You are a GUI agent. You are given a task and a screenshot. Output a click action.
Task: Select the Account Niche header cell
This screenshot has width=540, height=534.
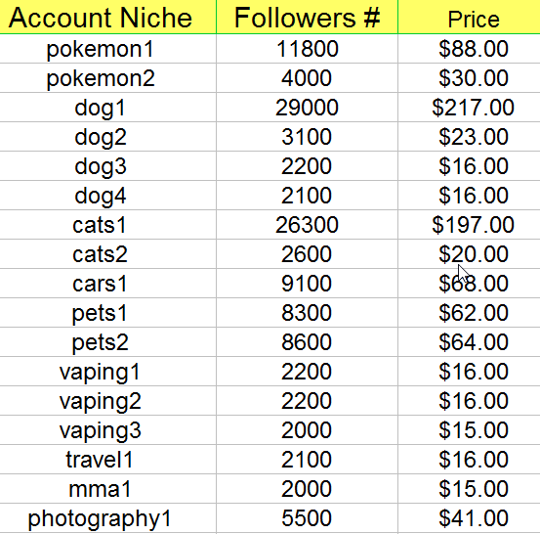click(107, 17)
